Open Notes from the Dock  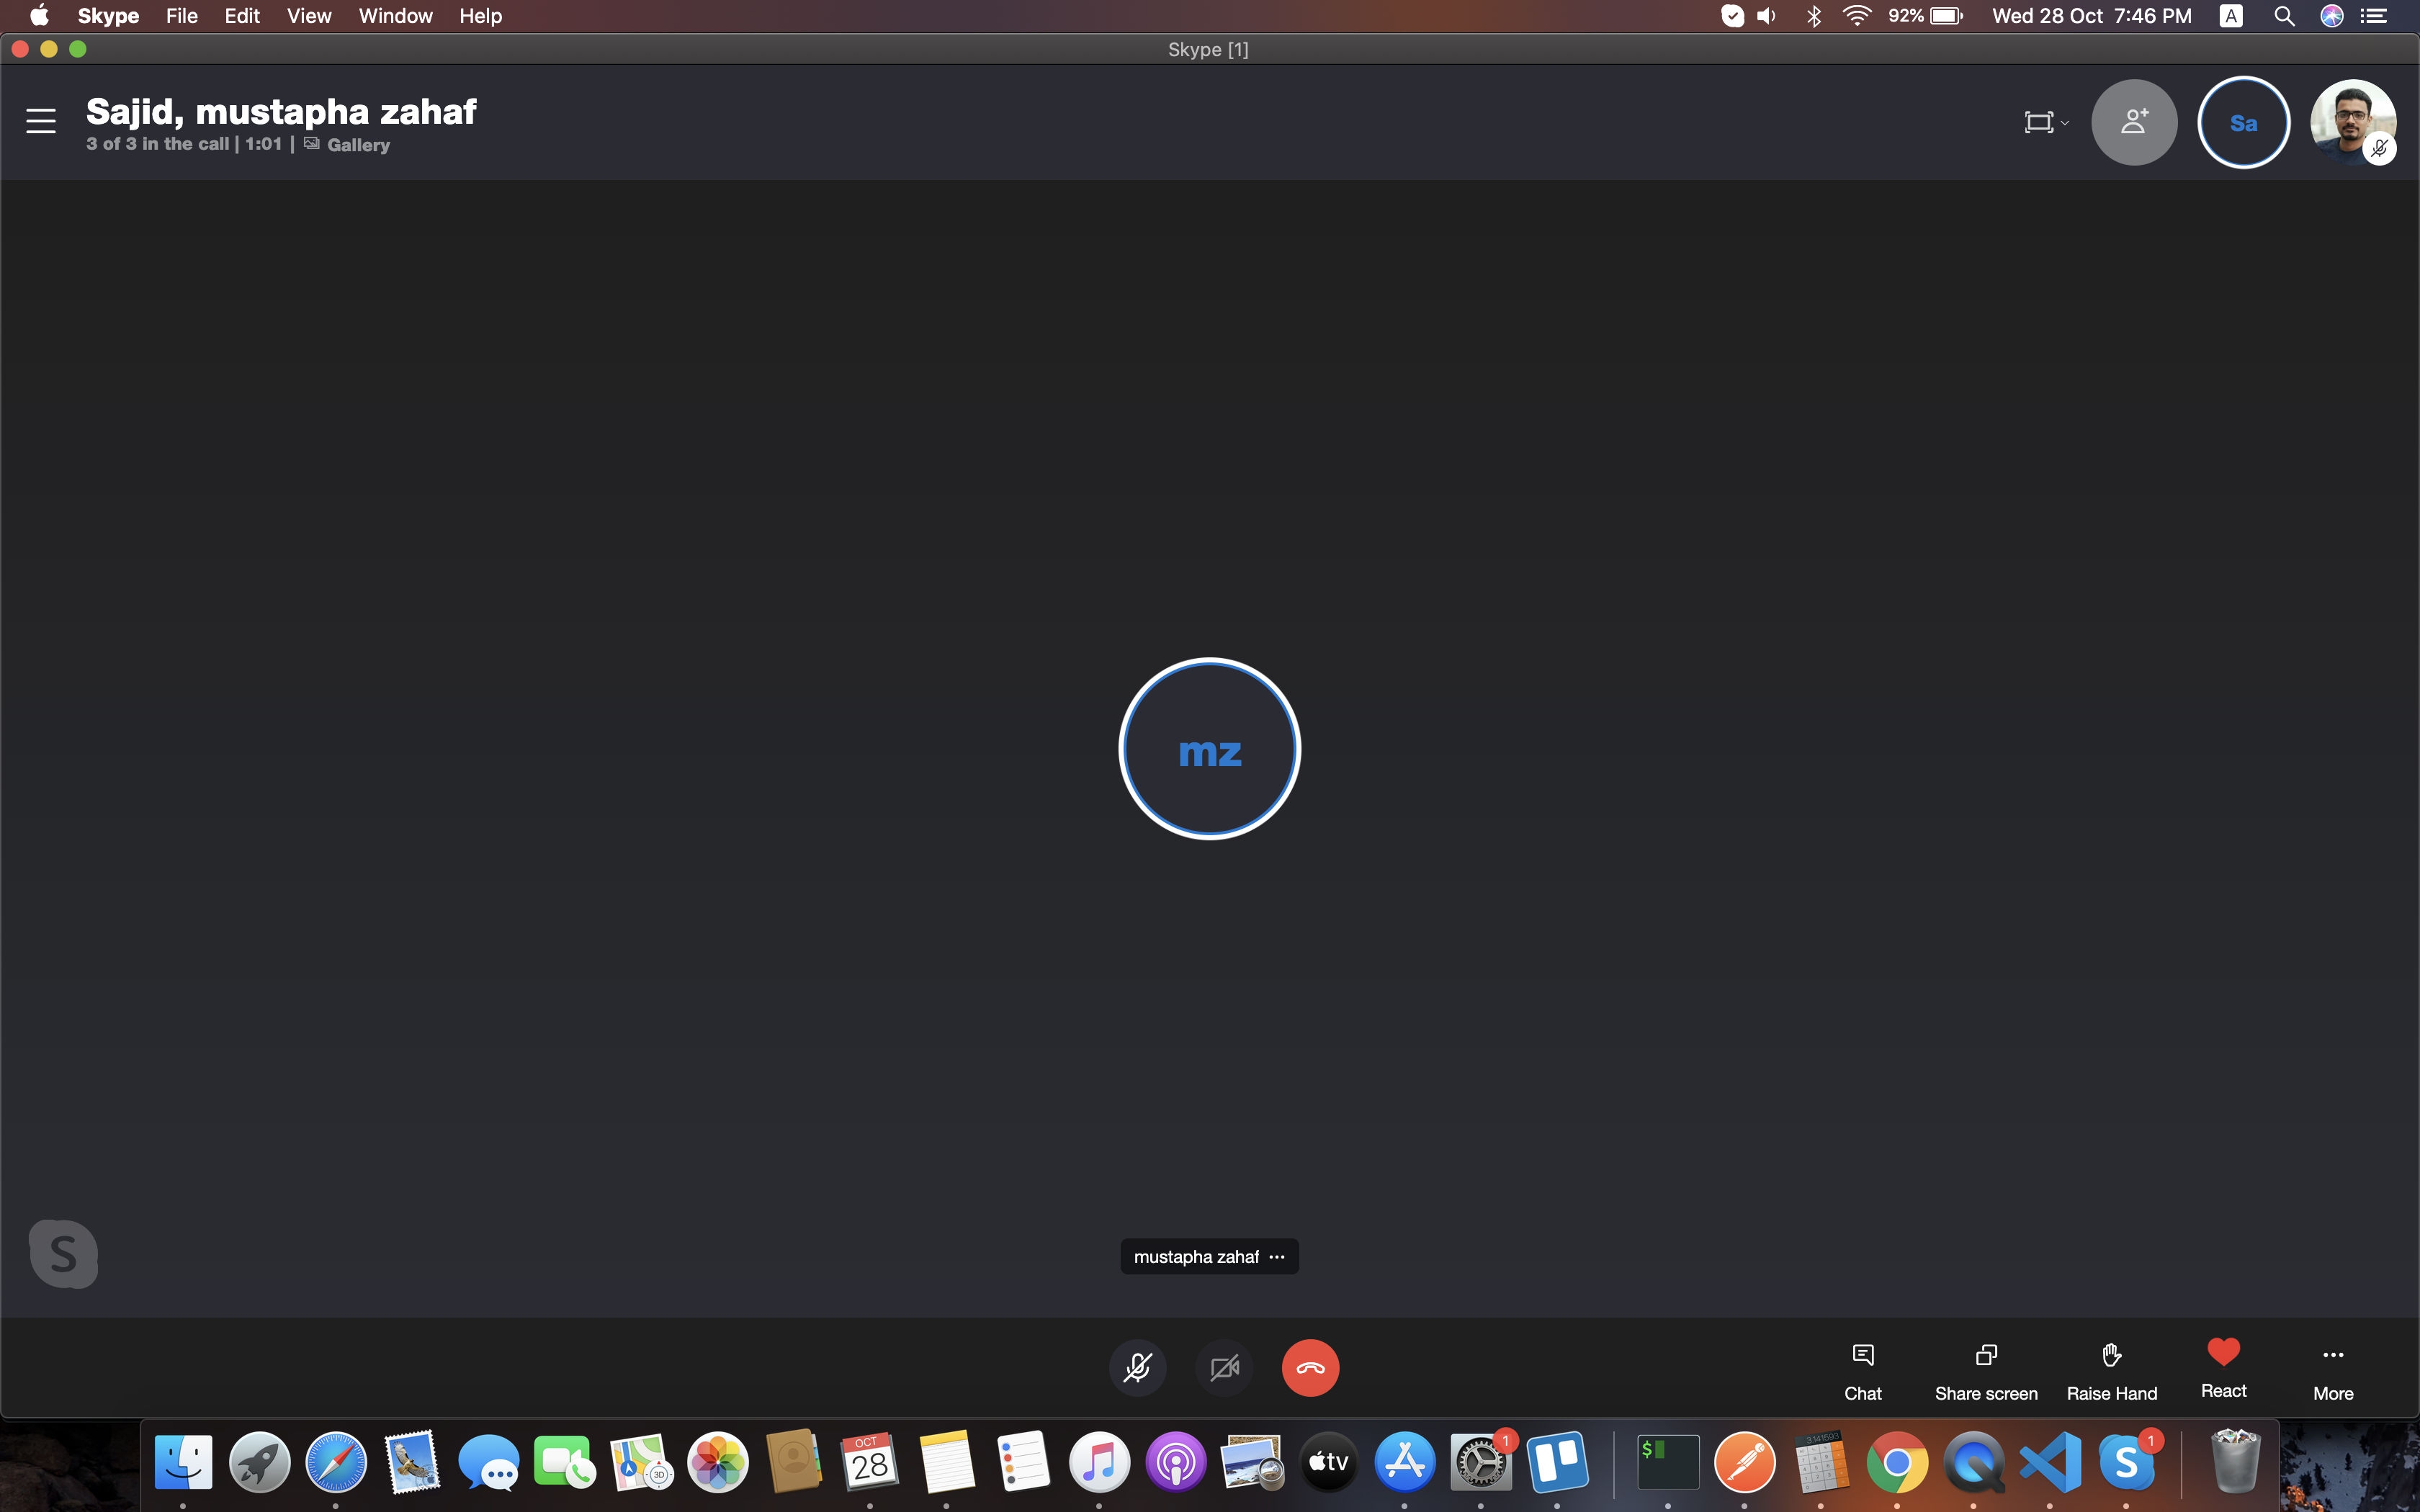click(947, 1462)
